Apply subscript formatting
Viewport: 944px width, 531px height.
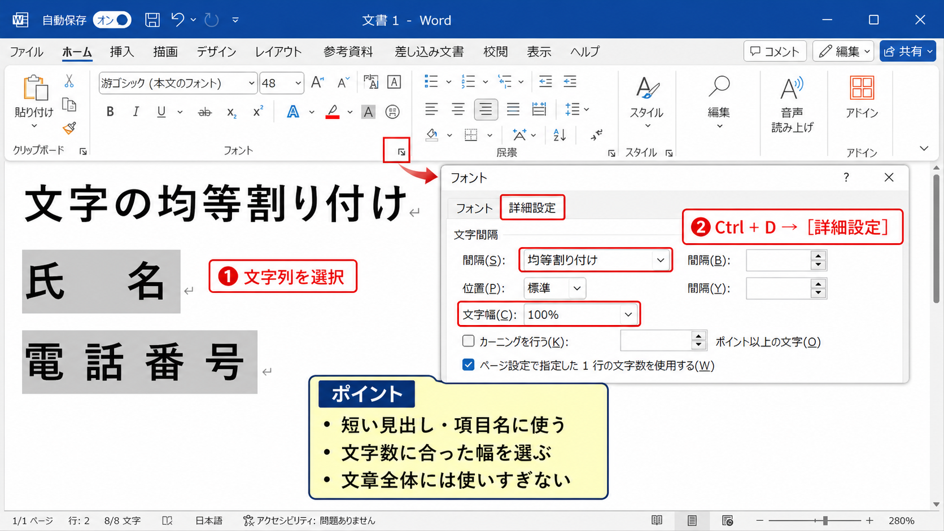tap(231, 112)
